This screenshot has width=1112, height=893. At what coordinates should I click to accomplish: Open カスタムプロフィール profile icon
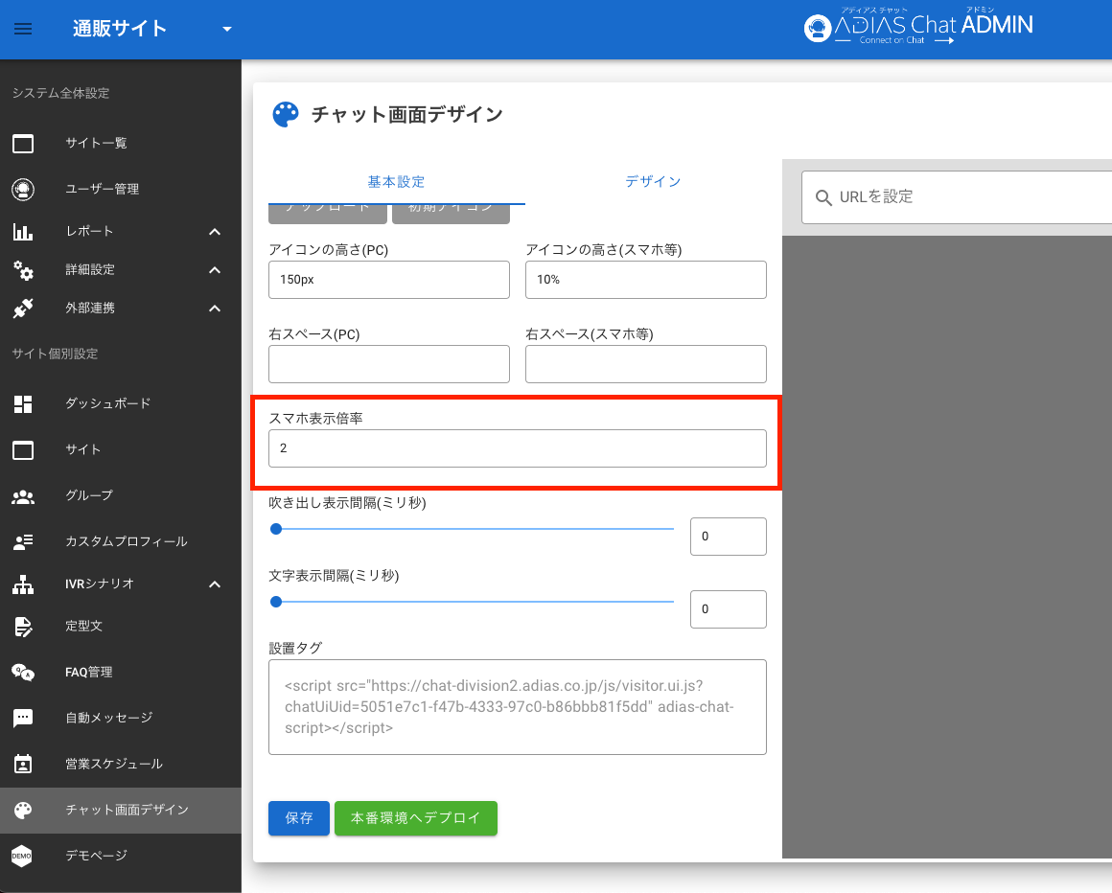pos(23,541)
